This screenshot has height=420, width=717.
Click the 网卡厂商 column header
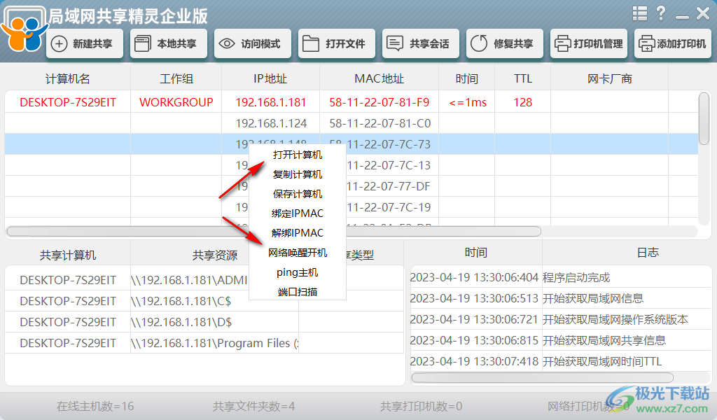610,79
